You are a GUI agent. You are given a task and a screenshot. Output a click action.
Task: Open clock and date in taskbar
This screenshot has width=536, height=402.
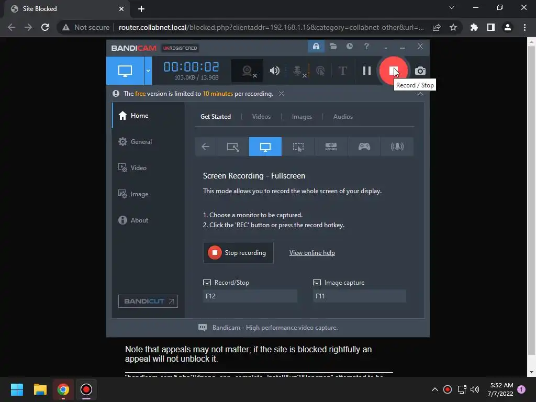point(500,389)
